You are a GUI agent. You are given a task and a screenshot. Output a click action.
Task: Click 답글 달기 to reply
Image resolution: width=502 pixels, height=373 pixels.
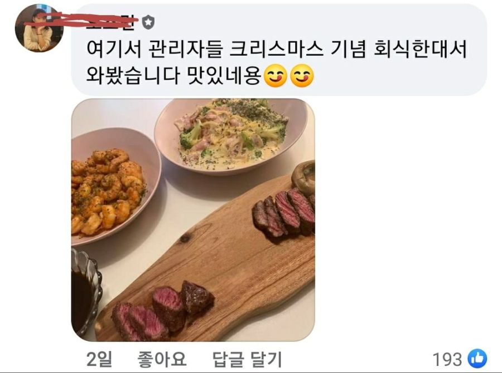247,359
